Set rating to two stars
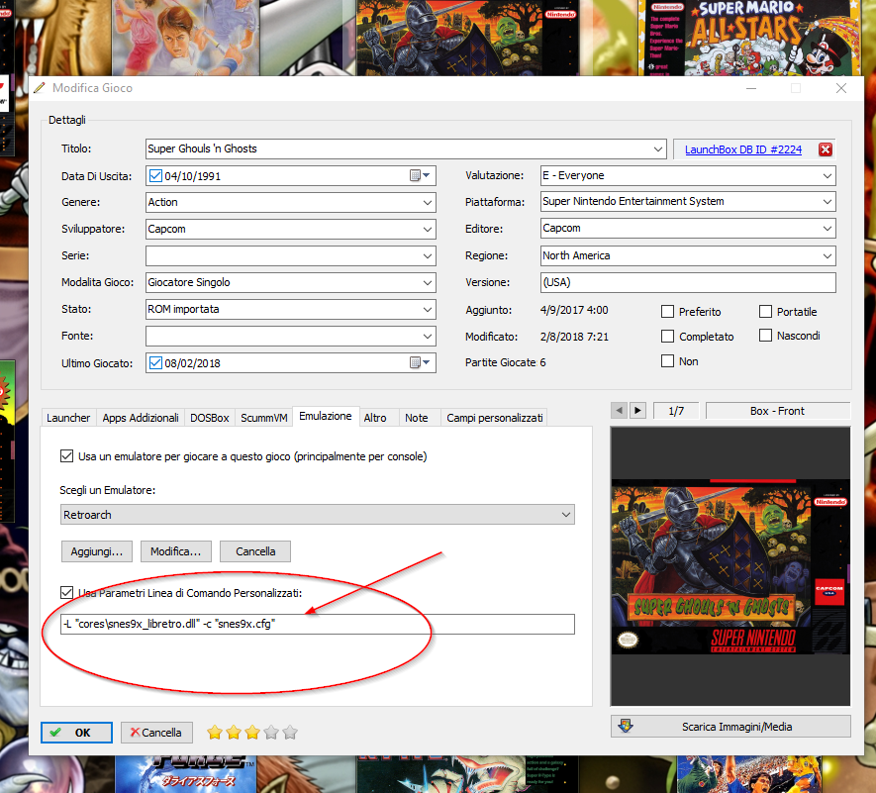876x793 pixels. (234, 732)
